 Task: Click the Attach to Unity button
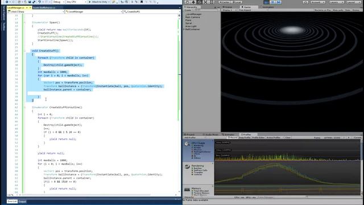(98, 2)
